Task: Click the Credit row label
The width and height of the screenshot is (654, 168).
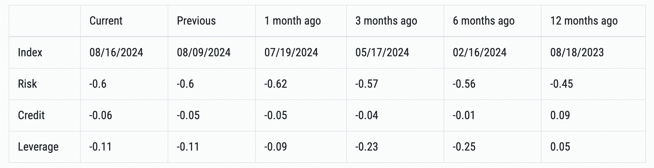Action: [31, 115]
